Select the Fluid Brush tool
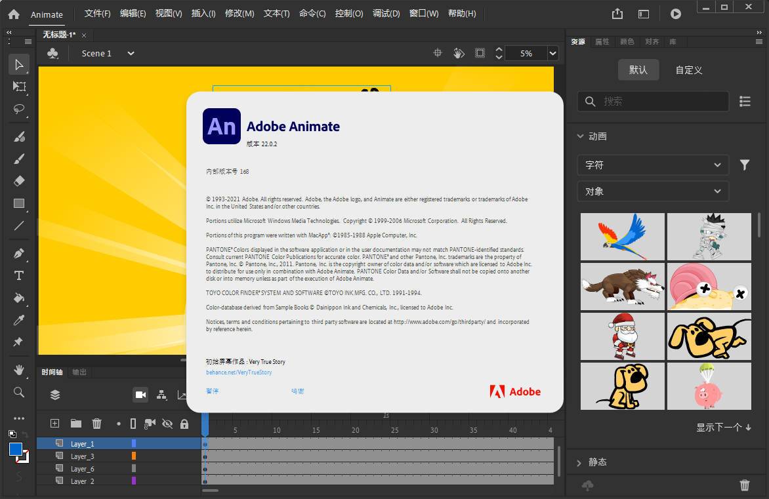Image resolution: width=769 pixels, height=499 pixels. click(18, 137)
